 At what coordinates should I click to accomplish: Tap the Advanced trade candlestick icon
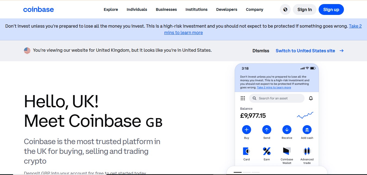point(307,151)
